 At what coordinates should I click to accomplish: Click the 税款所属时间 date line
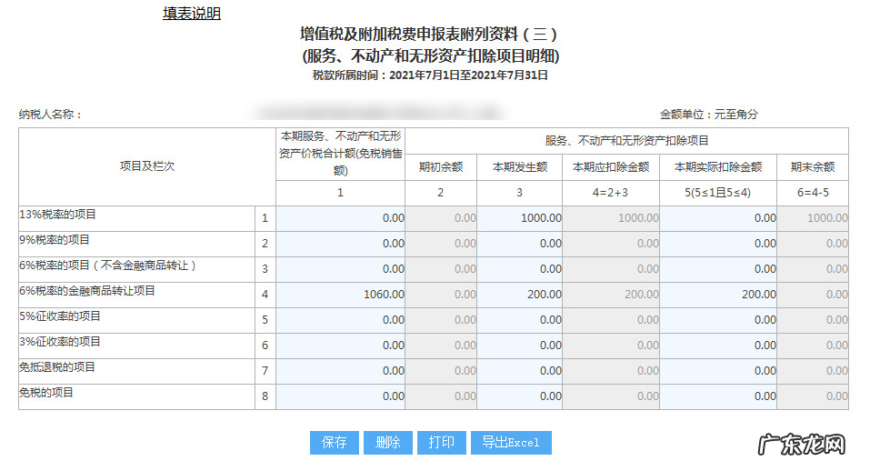tap(430, 75)
